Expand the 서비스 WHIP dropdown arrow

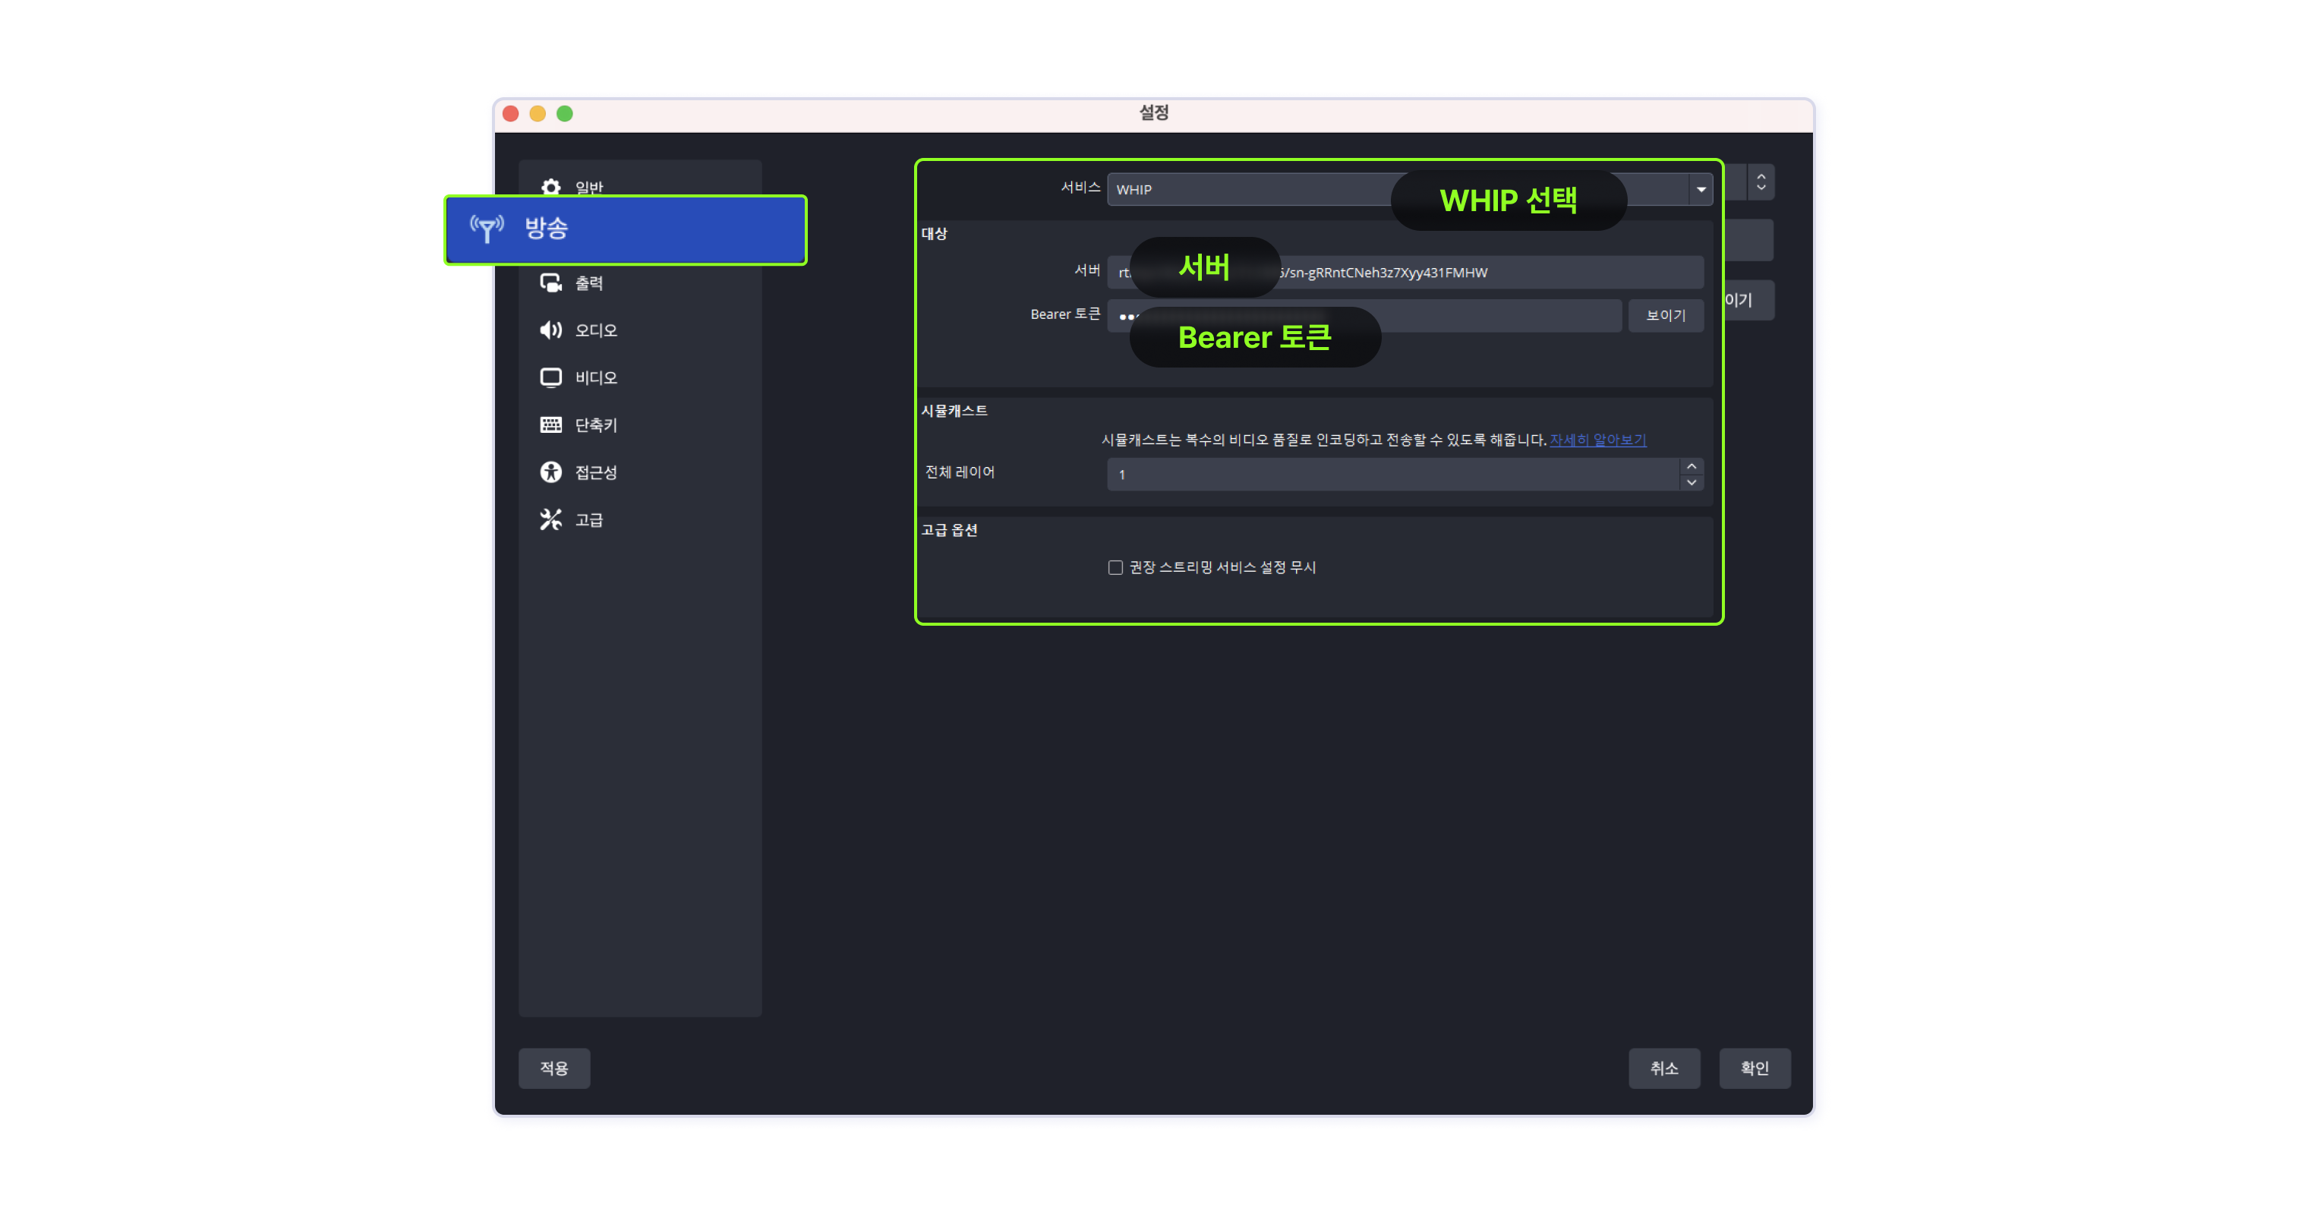click(1701, 189)
